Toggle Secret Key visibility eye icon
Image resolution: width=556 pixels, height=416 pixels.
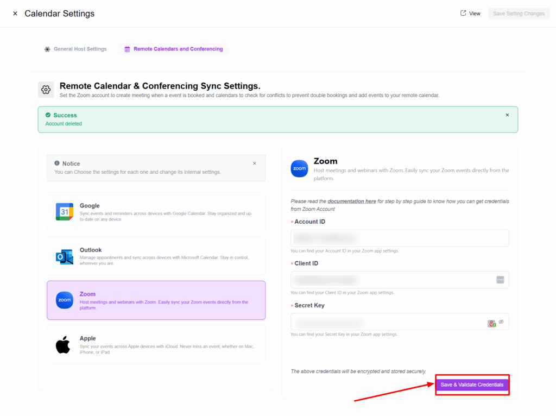(501, 322)
